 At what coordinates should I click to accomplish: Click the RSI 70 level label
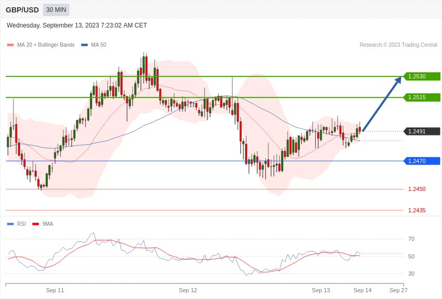411,239
